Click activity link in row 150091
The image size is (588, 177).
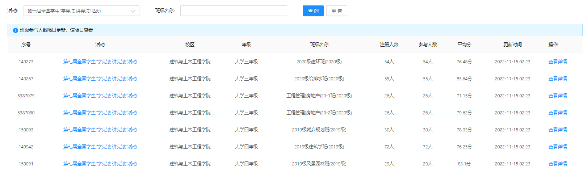pyautogui.click(x=100, y=164)
